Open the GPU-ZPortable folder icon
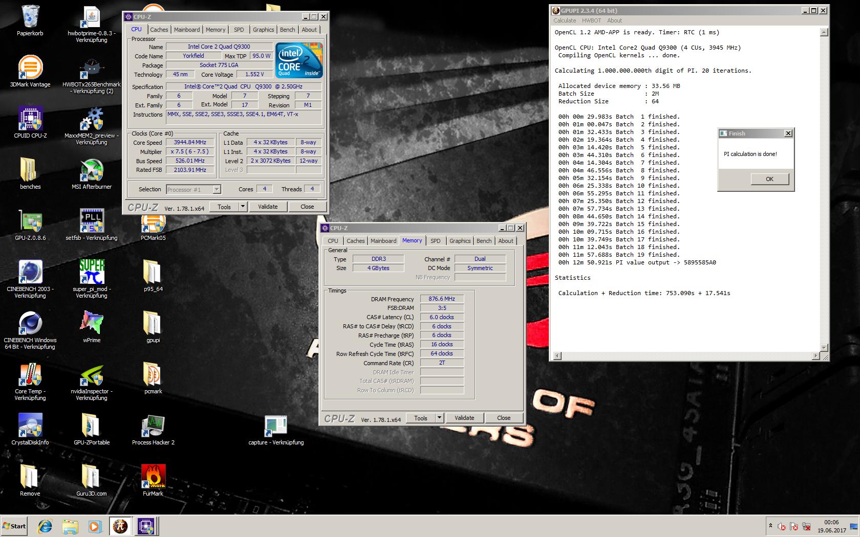The image size is (860, 537). (x=92, y=430)
